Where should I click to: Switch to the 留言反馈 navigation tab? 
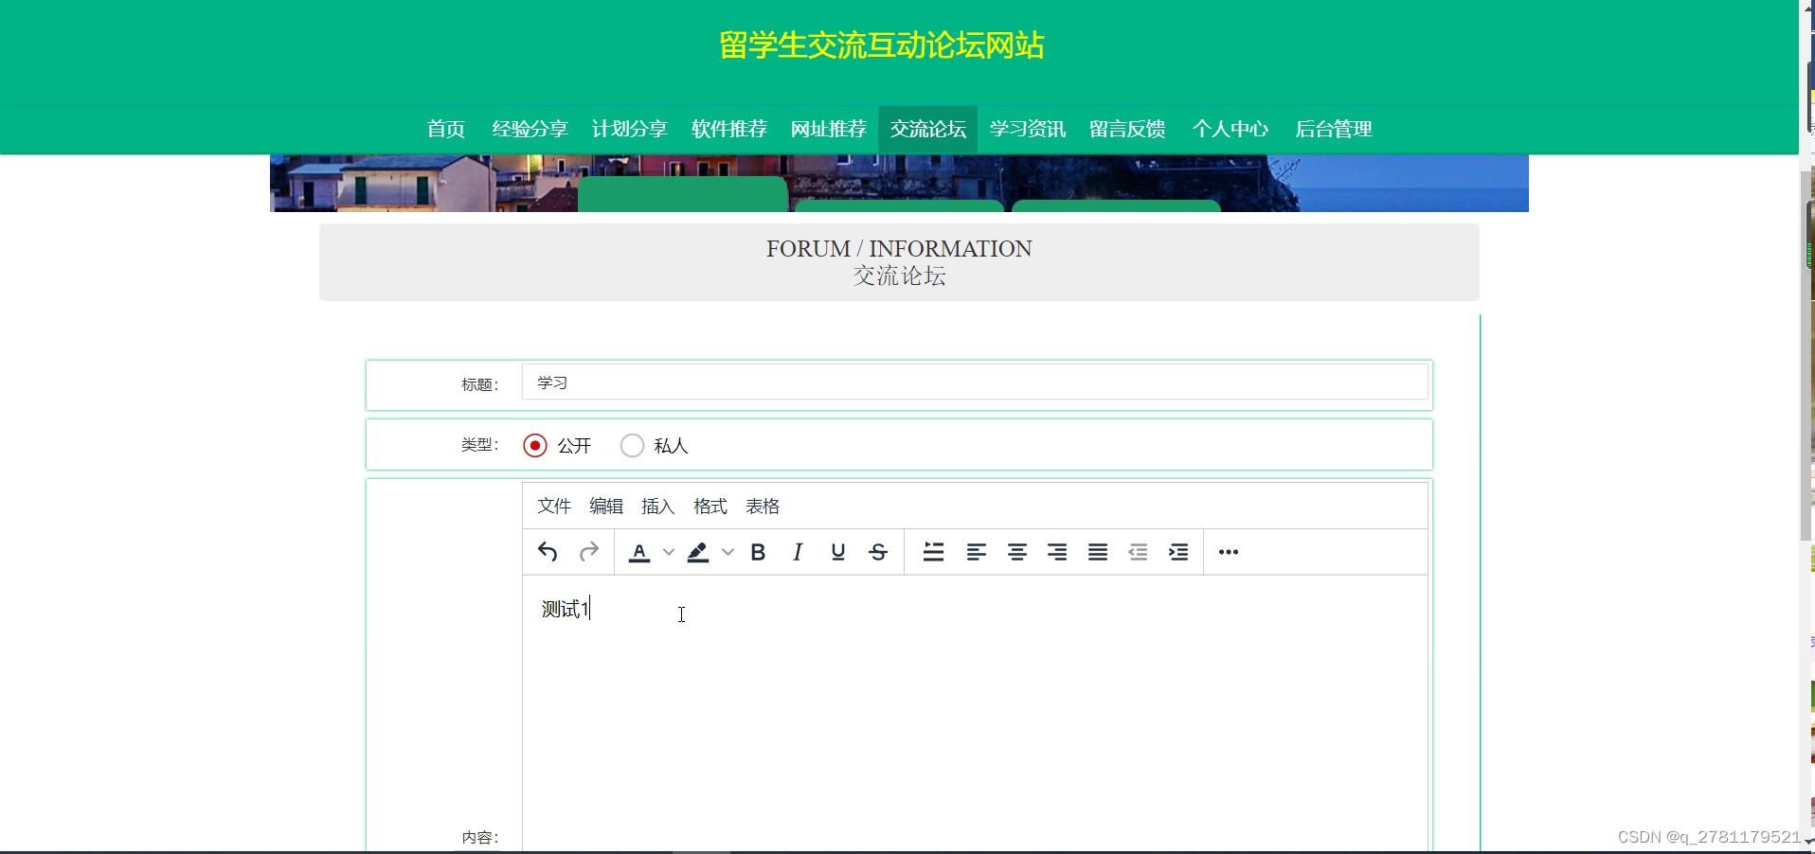click(x=1127, y=129)
